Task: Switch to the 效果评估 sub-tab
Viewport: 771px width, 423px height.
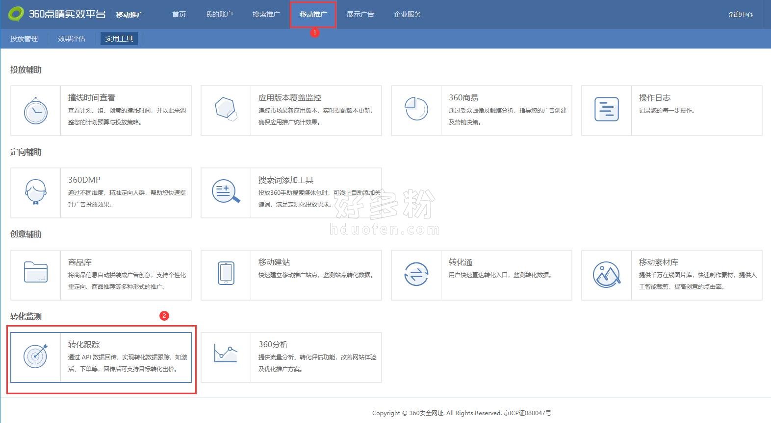Action: point(72,39)
